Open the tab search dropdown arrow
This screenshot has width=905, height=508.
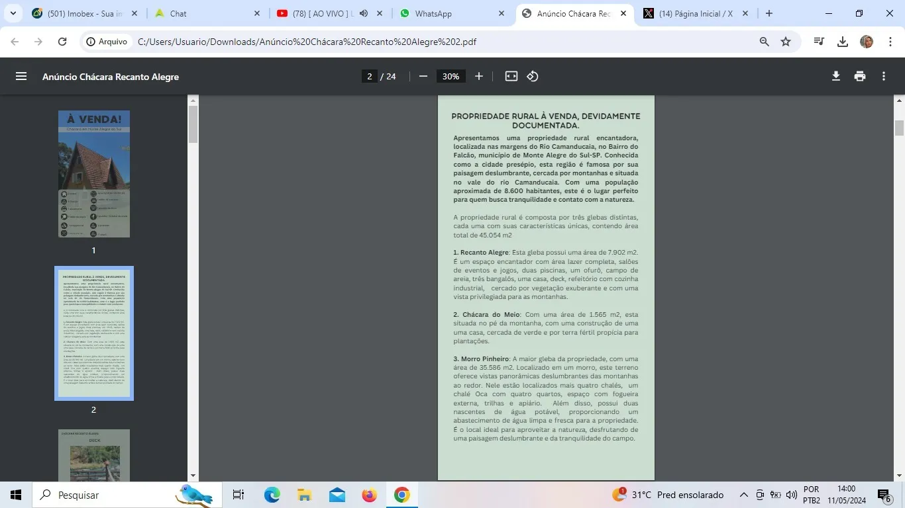[13, 13]
